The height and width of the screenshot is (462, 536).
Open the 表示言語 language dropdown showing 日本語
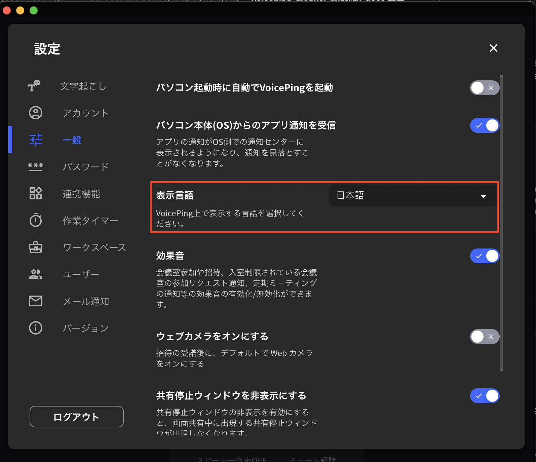click(x=413, y=195)
